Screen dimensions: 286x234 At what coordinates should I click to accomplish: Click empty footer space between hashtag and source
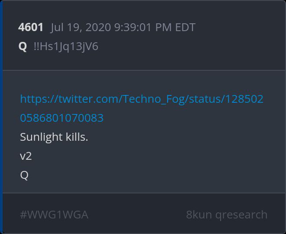point(137,215)
